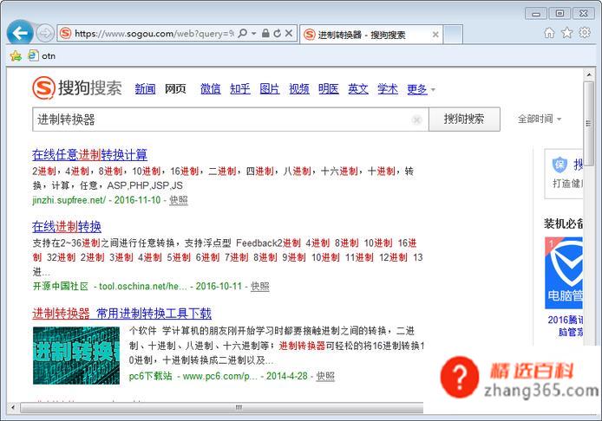
Task: Click the www.pc6.com/p... URL text
Action: pos(220,376)
